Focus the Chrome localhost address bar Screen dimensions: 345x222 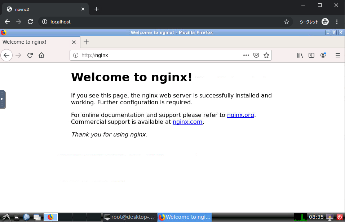(x=165, y=22)
